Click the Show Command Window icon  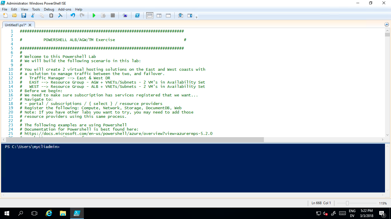[181, 15]
